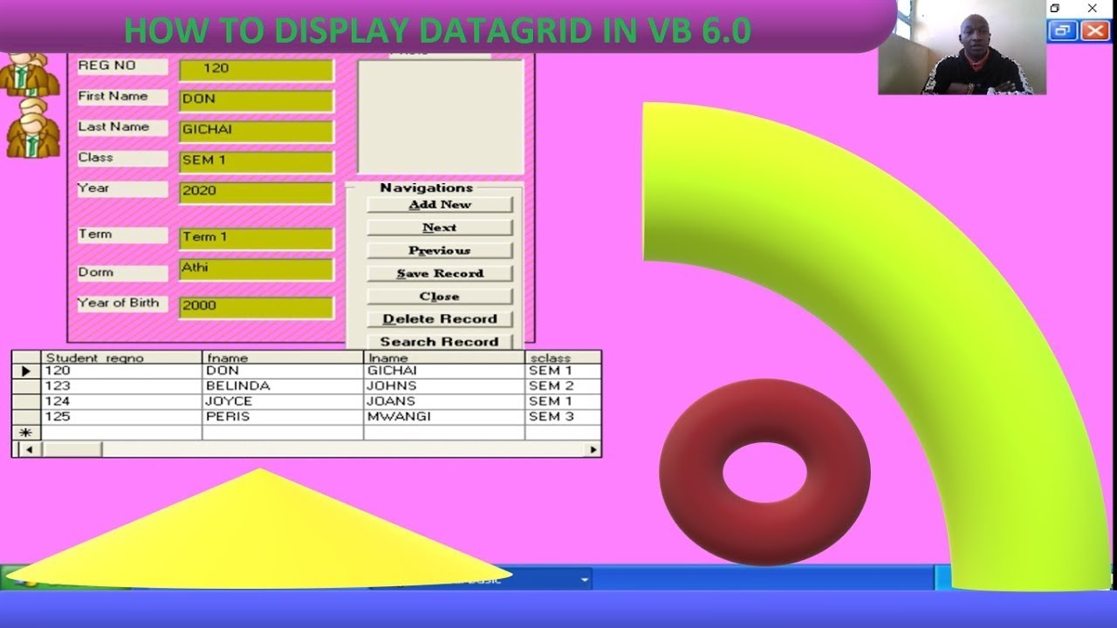Click JOHNS in the lname column

click(x=444, y=386)
